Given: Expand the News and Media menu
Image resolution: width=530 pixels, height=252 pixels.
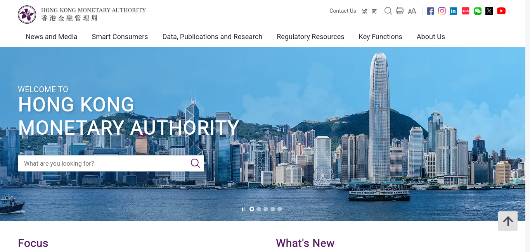Looking at the screenshot, I should (x=51, y=37).
